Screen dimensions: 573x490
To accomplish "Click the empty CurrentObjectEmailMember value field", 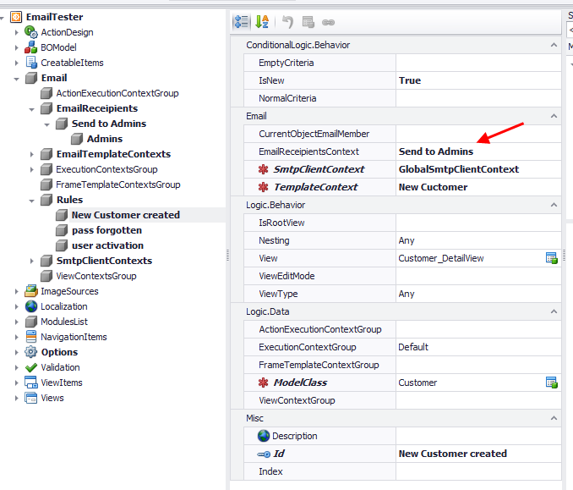I will [478, 134].
